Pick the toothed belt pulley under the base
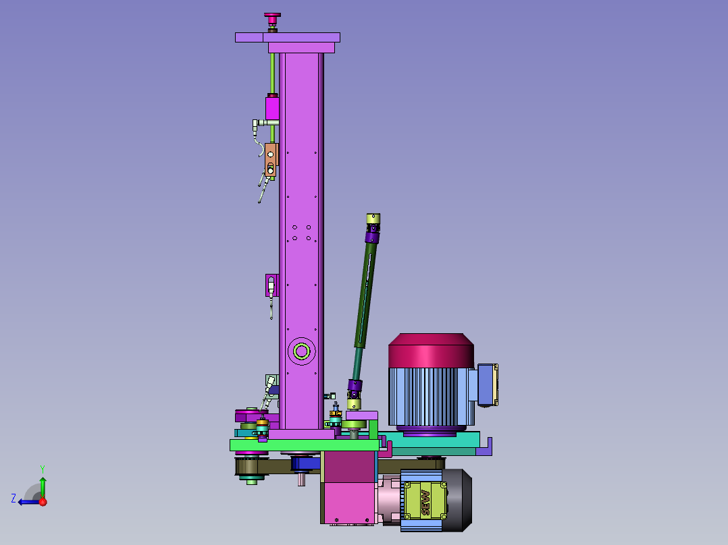Screen dimensions: 728x545 251,467
